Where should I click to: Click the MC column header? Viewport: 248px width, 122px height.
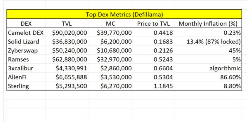click(110, 24)
